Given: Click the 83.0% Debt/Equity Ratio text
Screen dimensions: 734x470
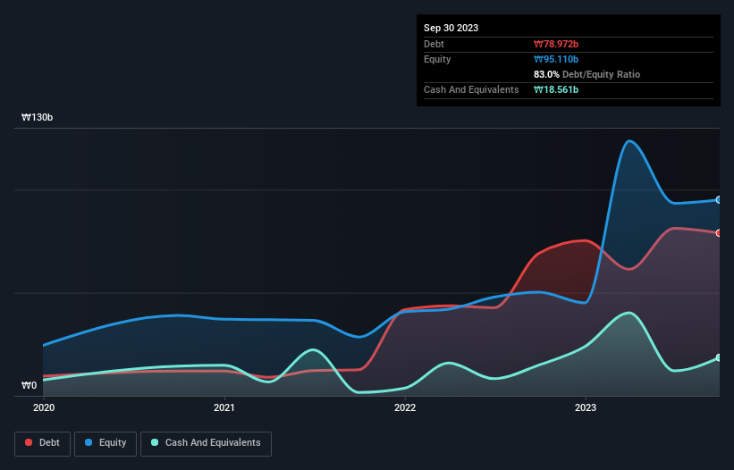Looking at the screenshot, I should [587, 74].
